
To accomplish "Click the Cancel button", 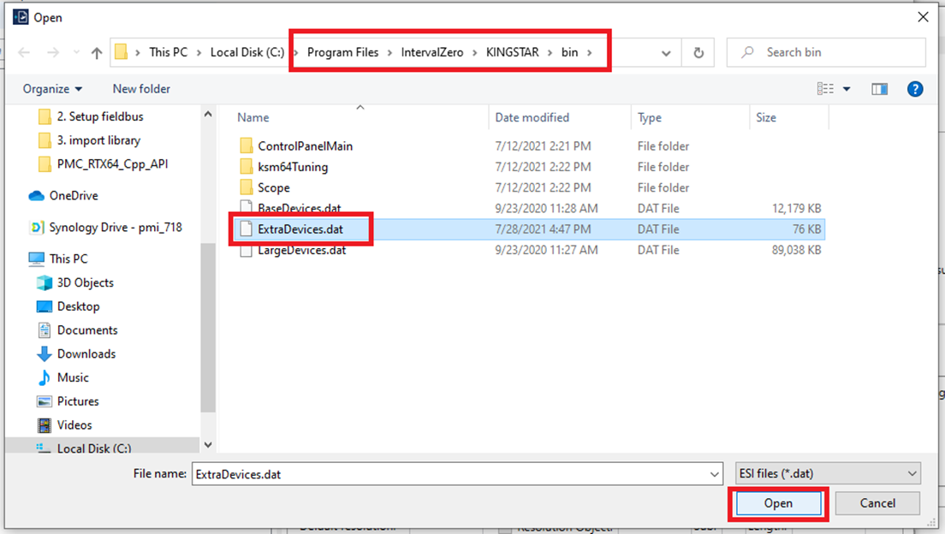I will pos(877,503).
